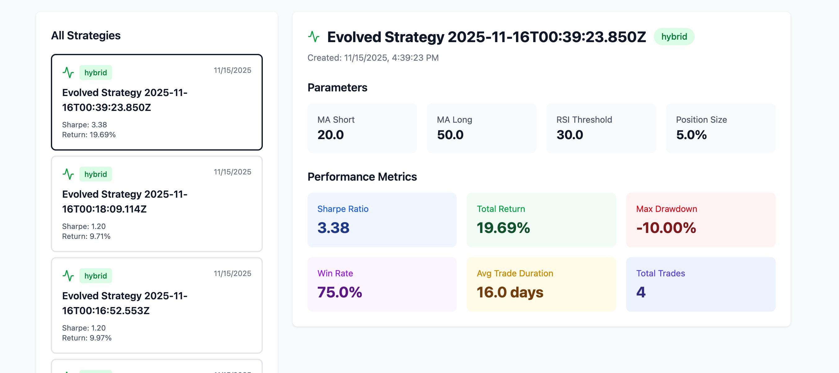
Task: Click the Max Drawdown metric tile
Action: point(700,220)
